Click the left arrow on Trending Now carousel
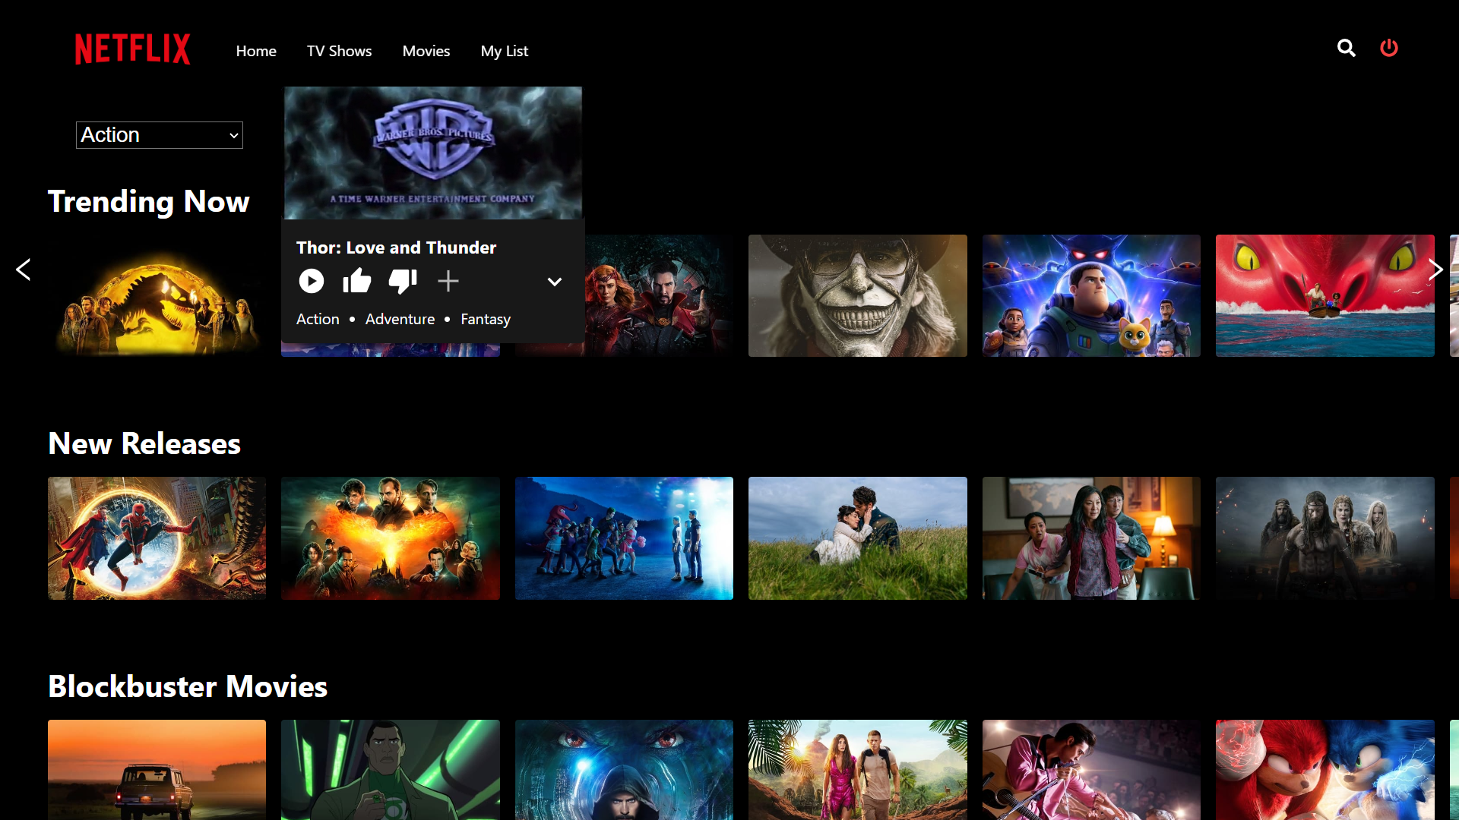The image size is (1459, 820). [24, 270]
